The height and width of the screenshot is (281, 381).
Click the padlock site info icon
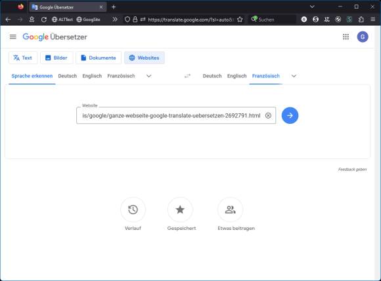(x=135, y=20)
